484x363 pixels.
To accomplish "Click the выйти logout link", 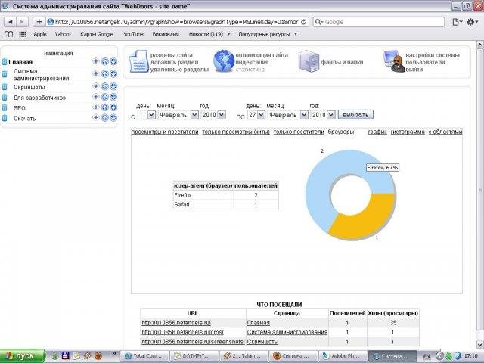I will point(414,70).
